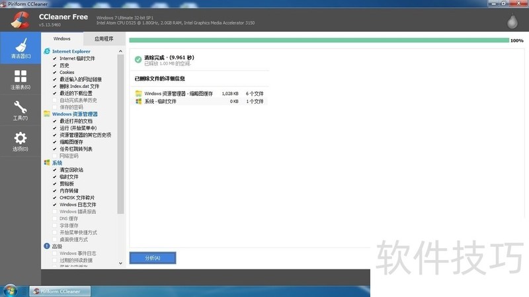Screen dimensions: 529x297
Task: Click the CCleaner title bar icon
Action: click(3, 4)
